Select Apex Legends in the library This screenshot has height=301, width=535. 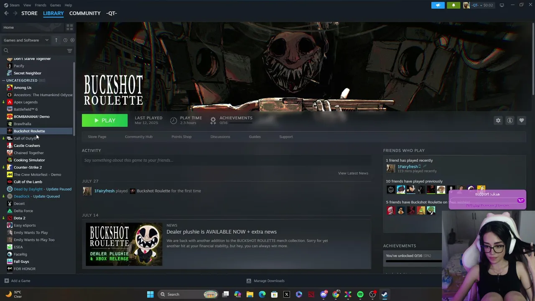(x=25, y=102)
